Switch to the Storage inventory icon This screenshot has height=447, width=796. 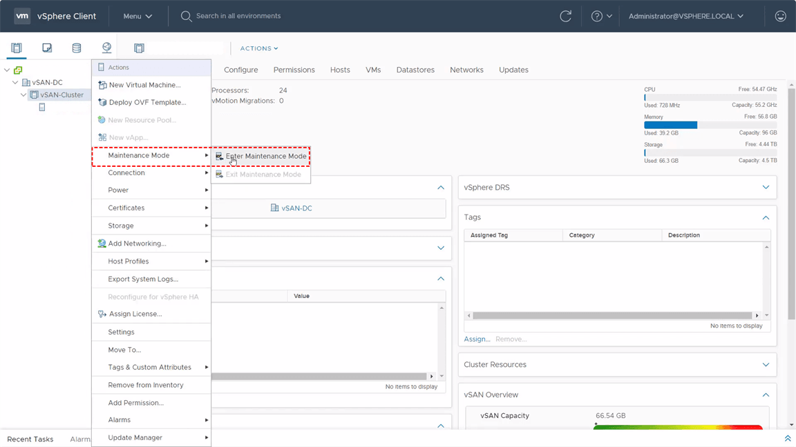(x=77, y=48)
